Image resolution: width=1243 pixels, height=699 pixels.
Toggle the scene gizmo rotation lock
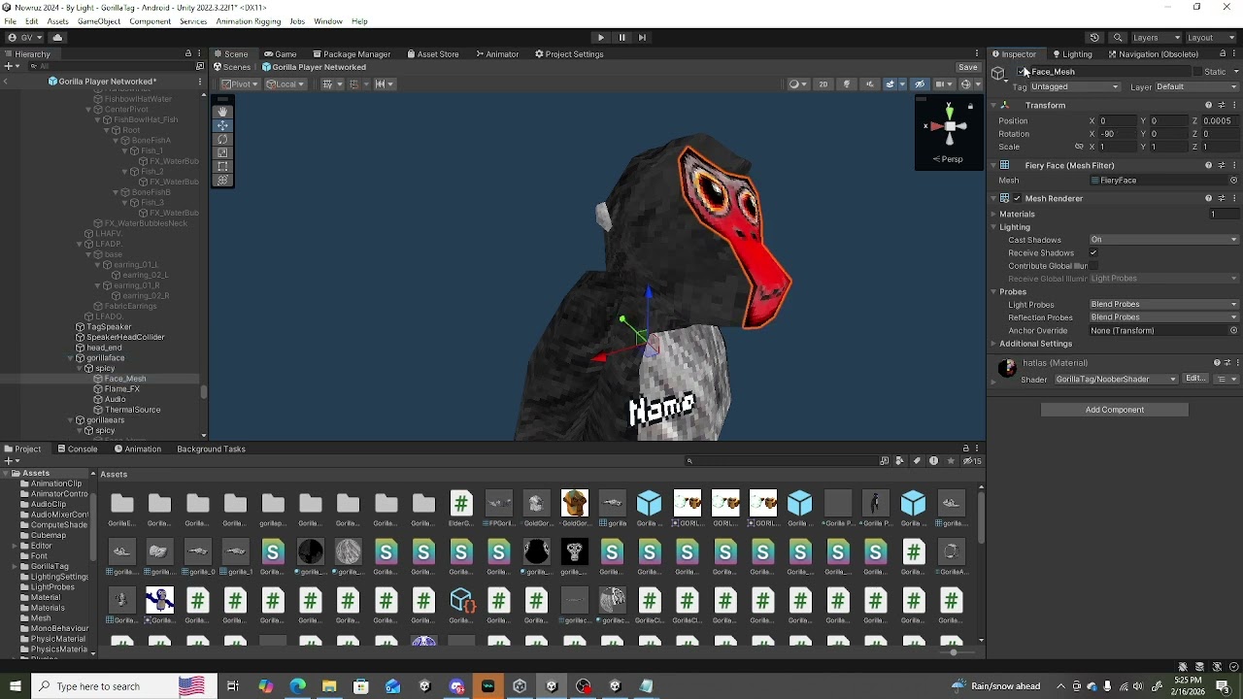coord(970,106)
